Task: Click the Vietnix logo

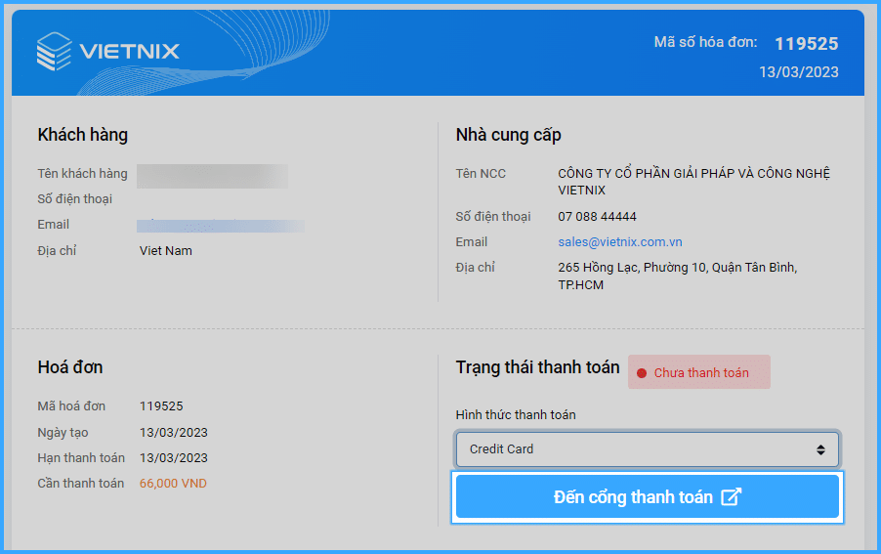Action: click(107, 51)
